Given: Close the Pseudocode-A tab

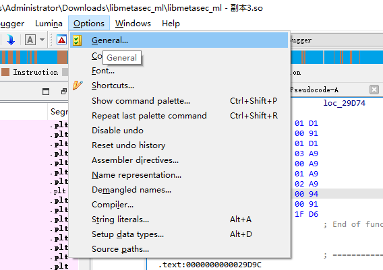Looking at the screenshot, I should pyautogui.click(x=374, y=90).
